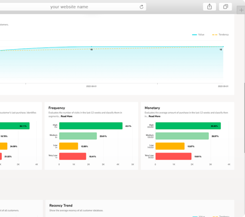Toggle the Tendency legend in top chart
Viewport: 245px width, 217px height.
(x=220, y=34)
